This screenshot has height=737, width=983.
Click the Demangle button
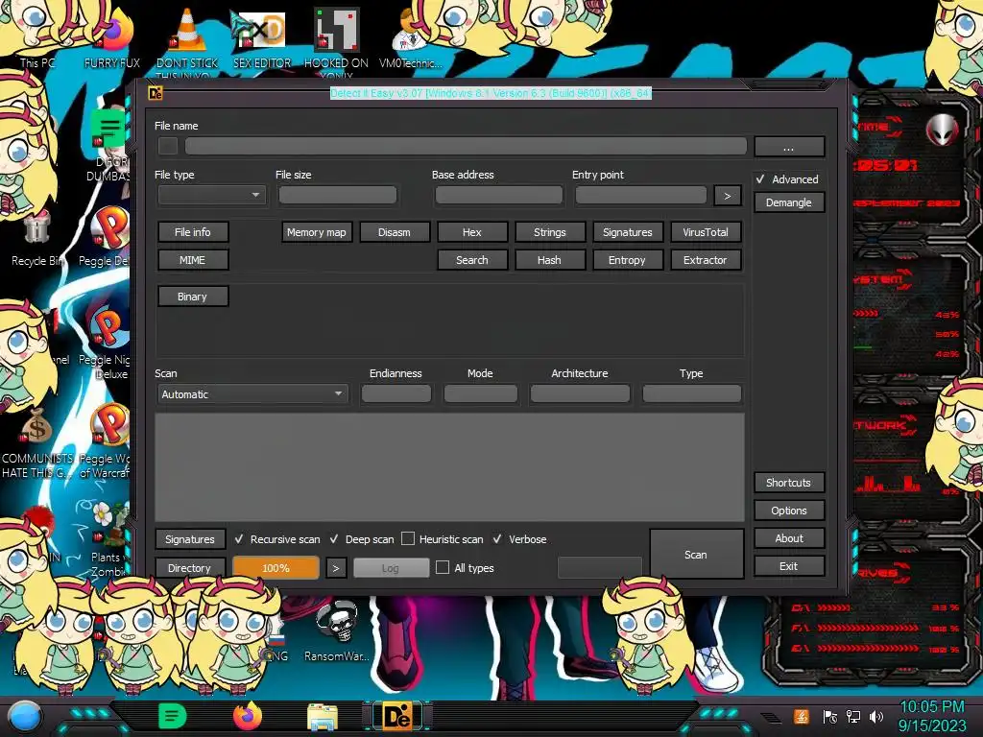pos(789,202)
